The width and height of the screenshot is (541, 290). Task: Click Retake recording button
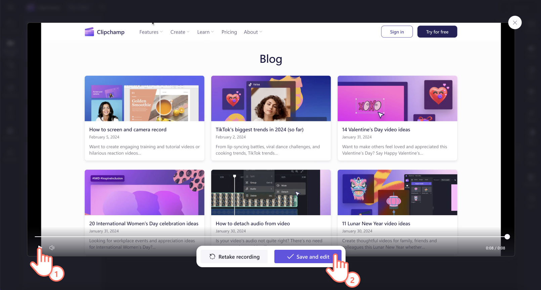234,257
